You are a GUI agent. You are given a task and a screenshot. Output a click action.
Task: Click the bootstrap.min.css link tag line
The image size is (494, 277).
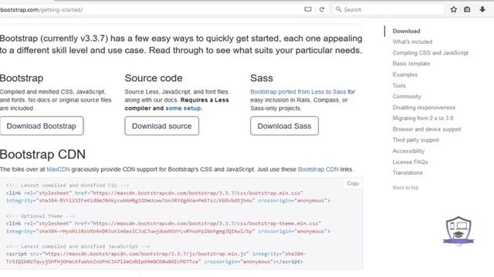[x=154, y=193]
